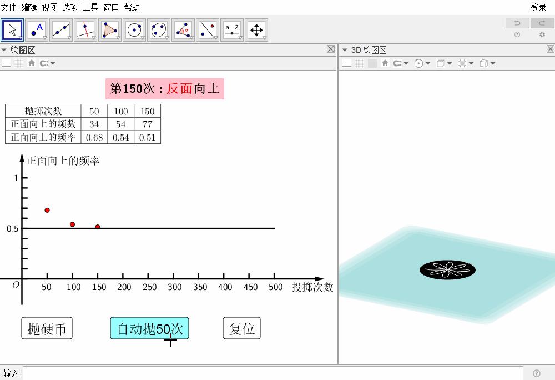This screenshot has height=380, width=555.
Task: Select the Point tool
Action: 37,30
